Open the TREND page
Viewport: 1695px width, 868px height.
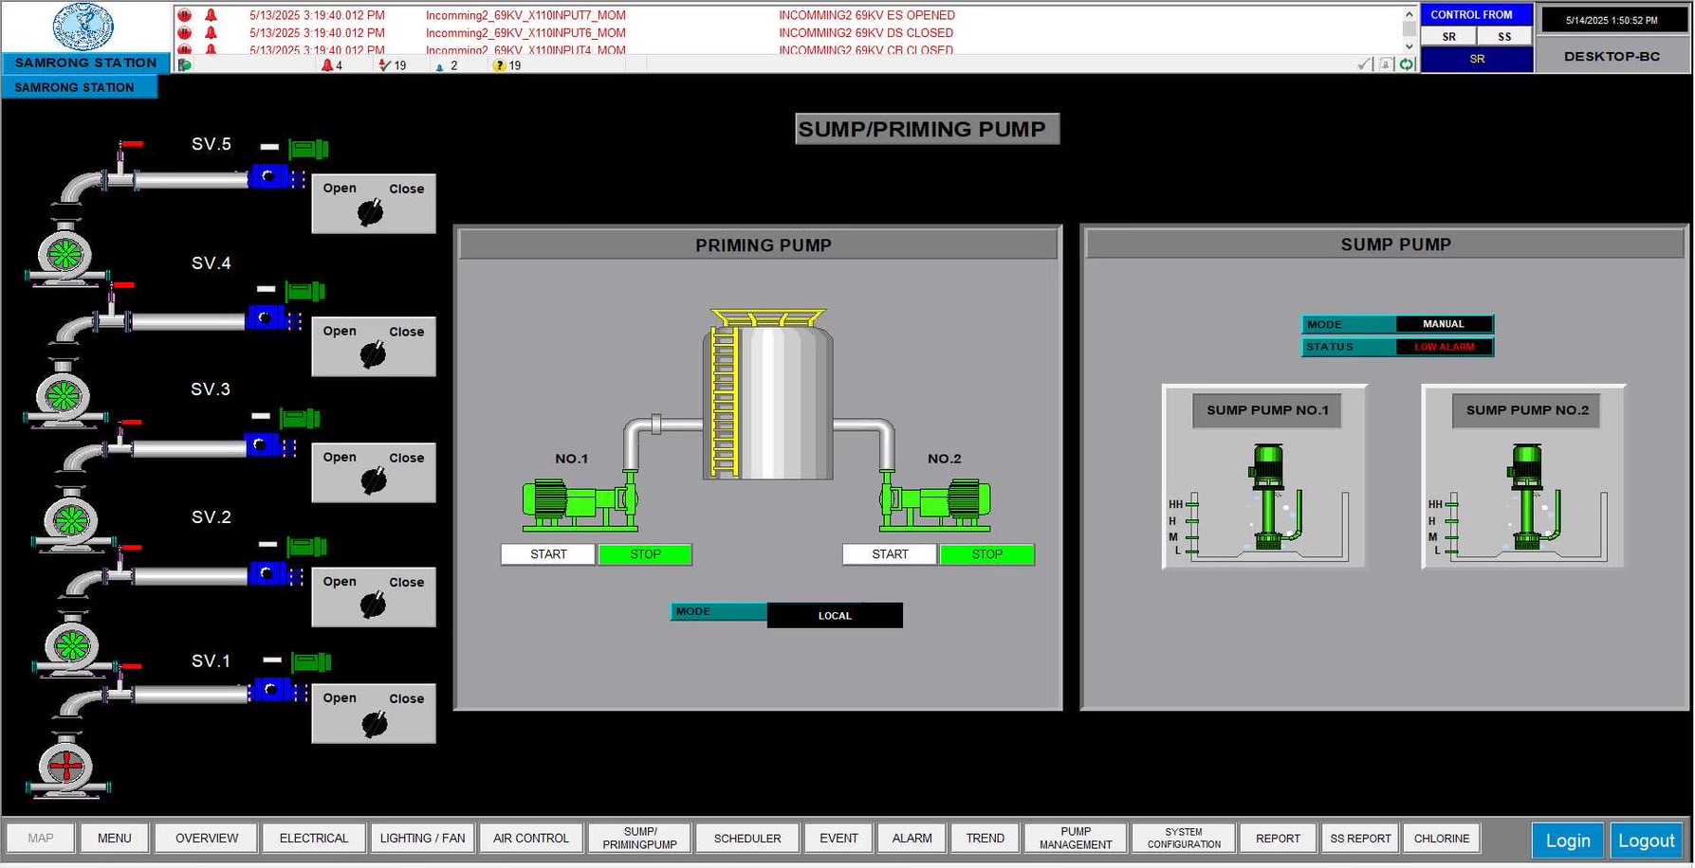[x=985, y=839]
